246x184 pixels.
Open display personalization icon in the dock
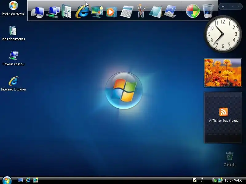[97, 12]
